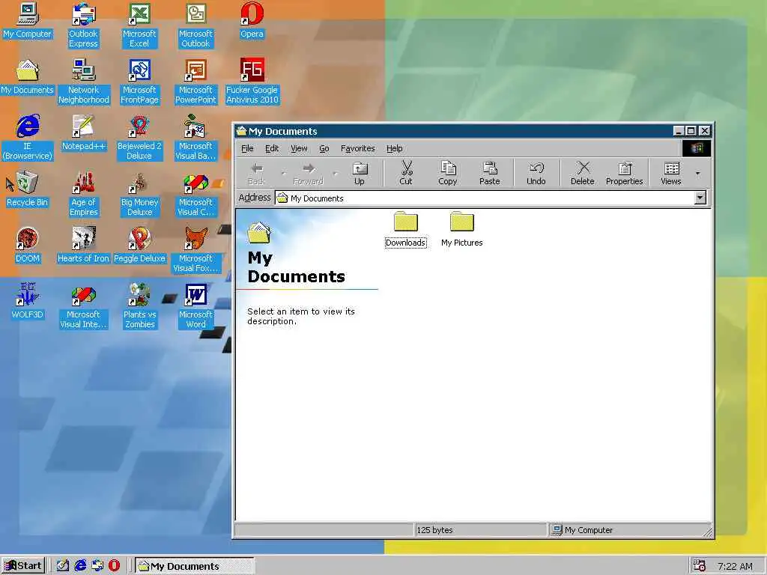Open the Start menu
The image size is (767, 575).
23,566
